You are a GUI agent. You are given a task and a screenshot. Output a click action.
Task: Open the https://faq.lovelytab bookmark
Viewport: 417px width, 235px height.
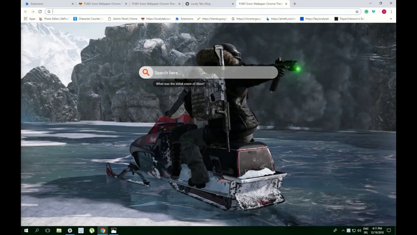tap(315, 19)
